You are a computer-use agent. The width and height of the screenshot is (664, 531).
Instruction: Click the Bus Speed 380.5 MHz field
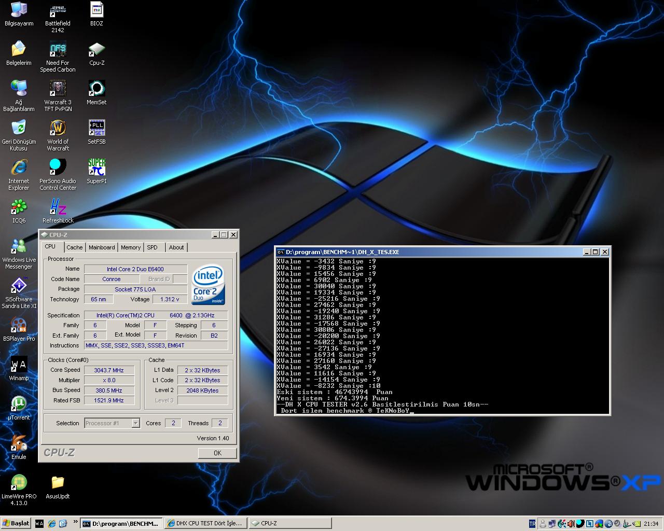click(109, 390)
